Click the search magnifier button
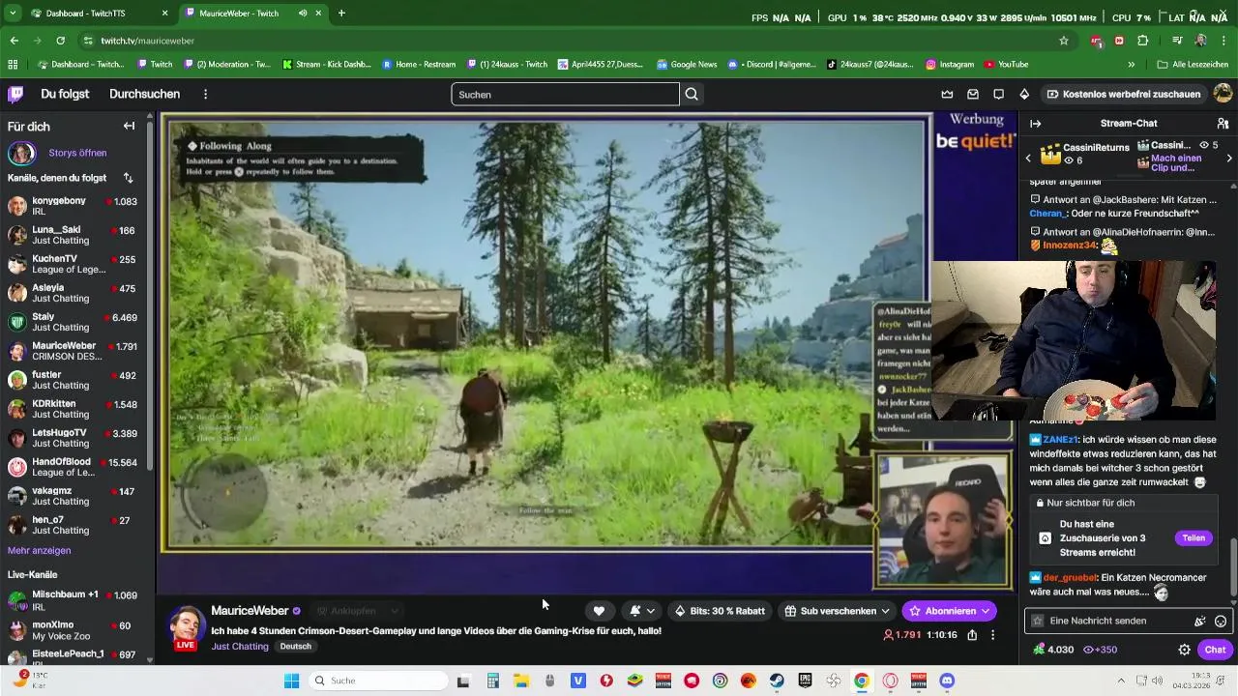 coord(692,94)
